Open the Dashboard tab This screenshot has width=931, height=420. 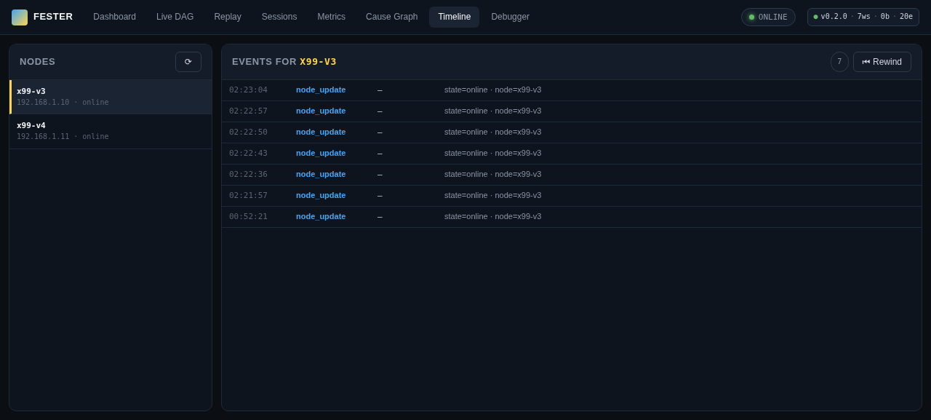[x=114, y=17]
